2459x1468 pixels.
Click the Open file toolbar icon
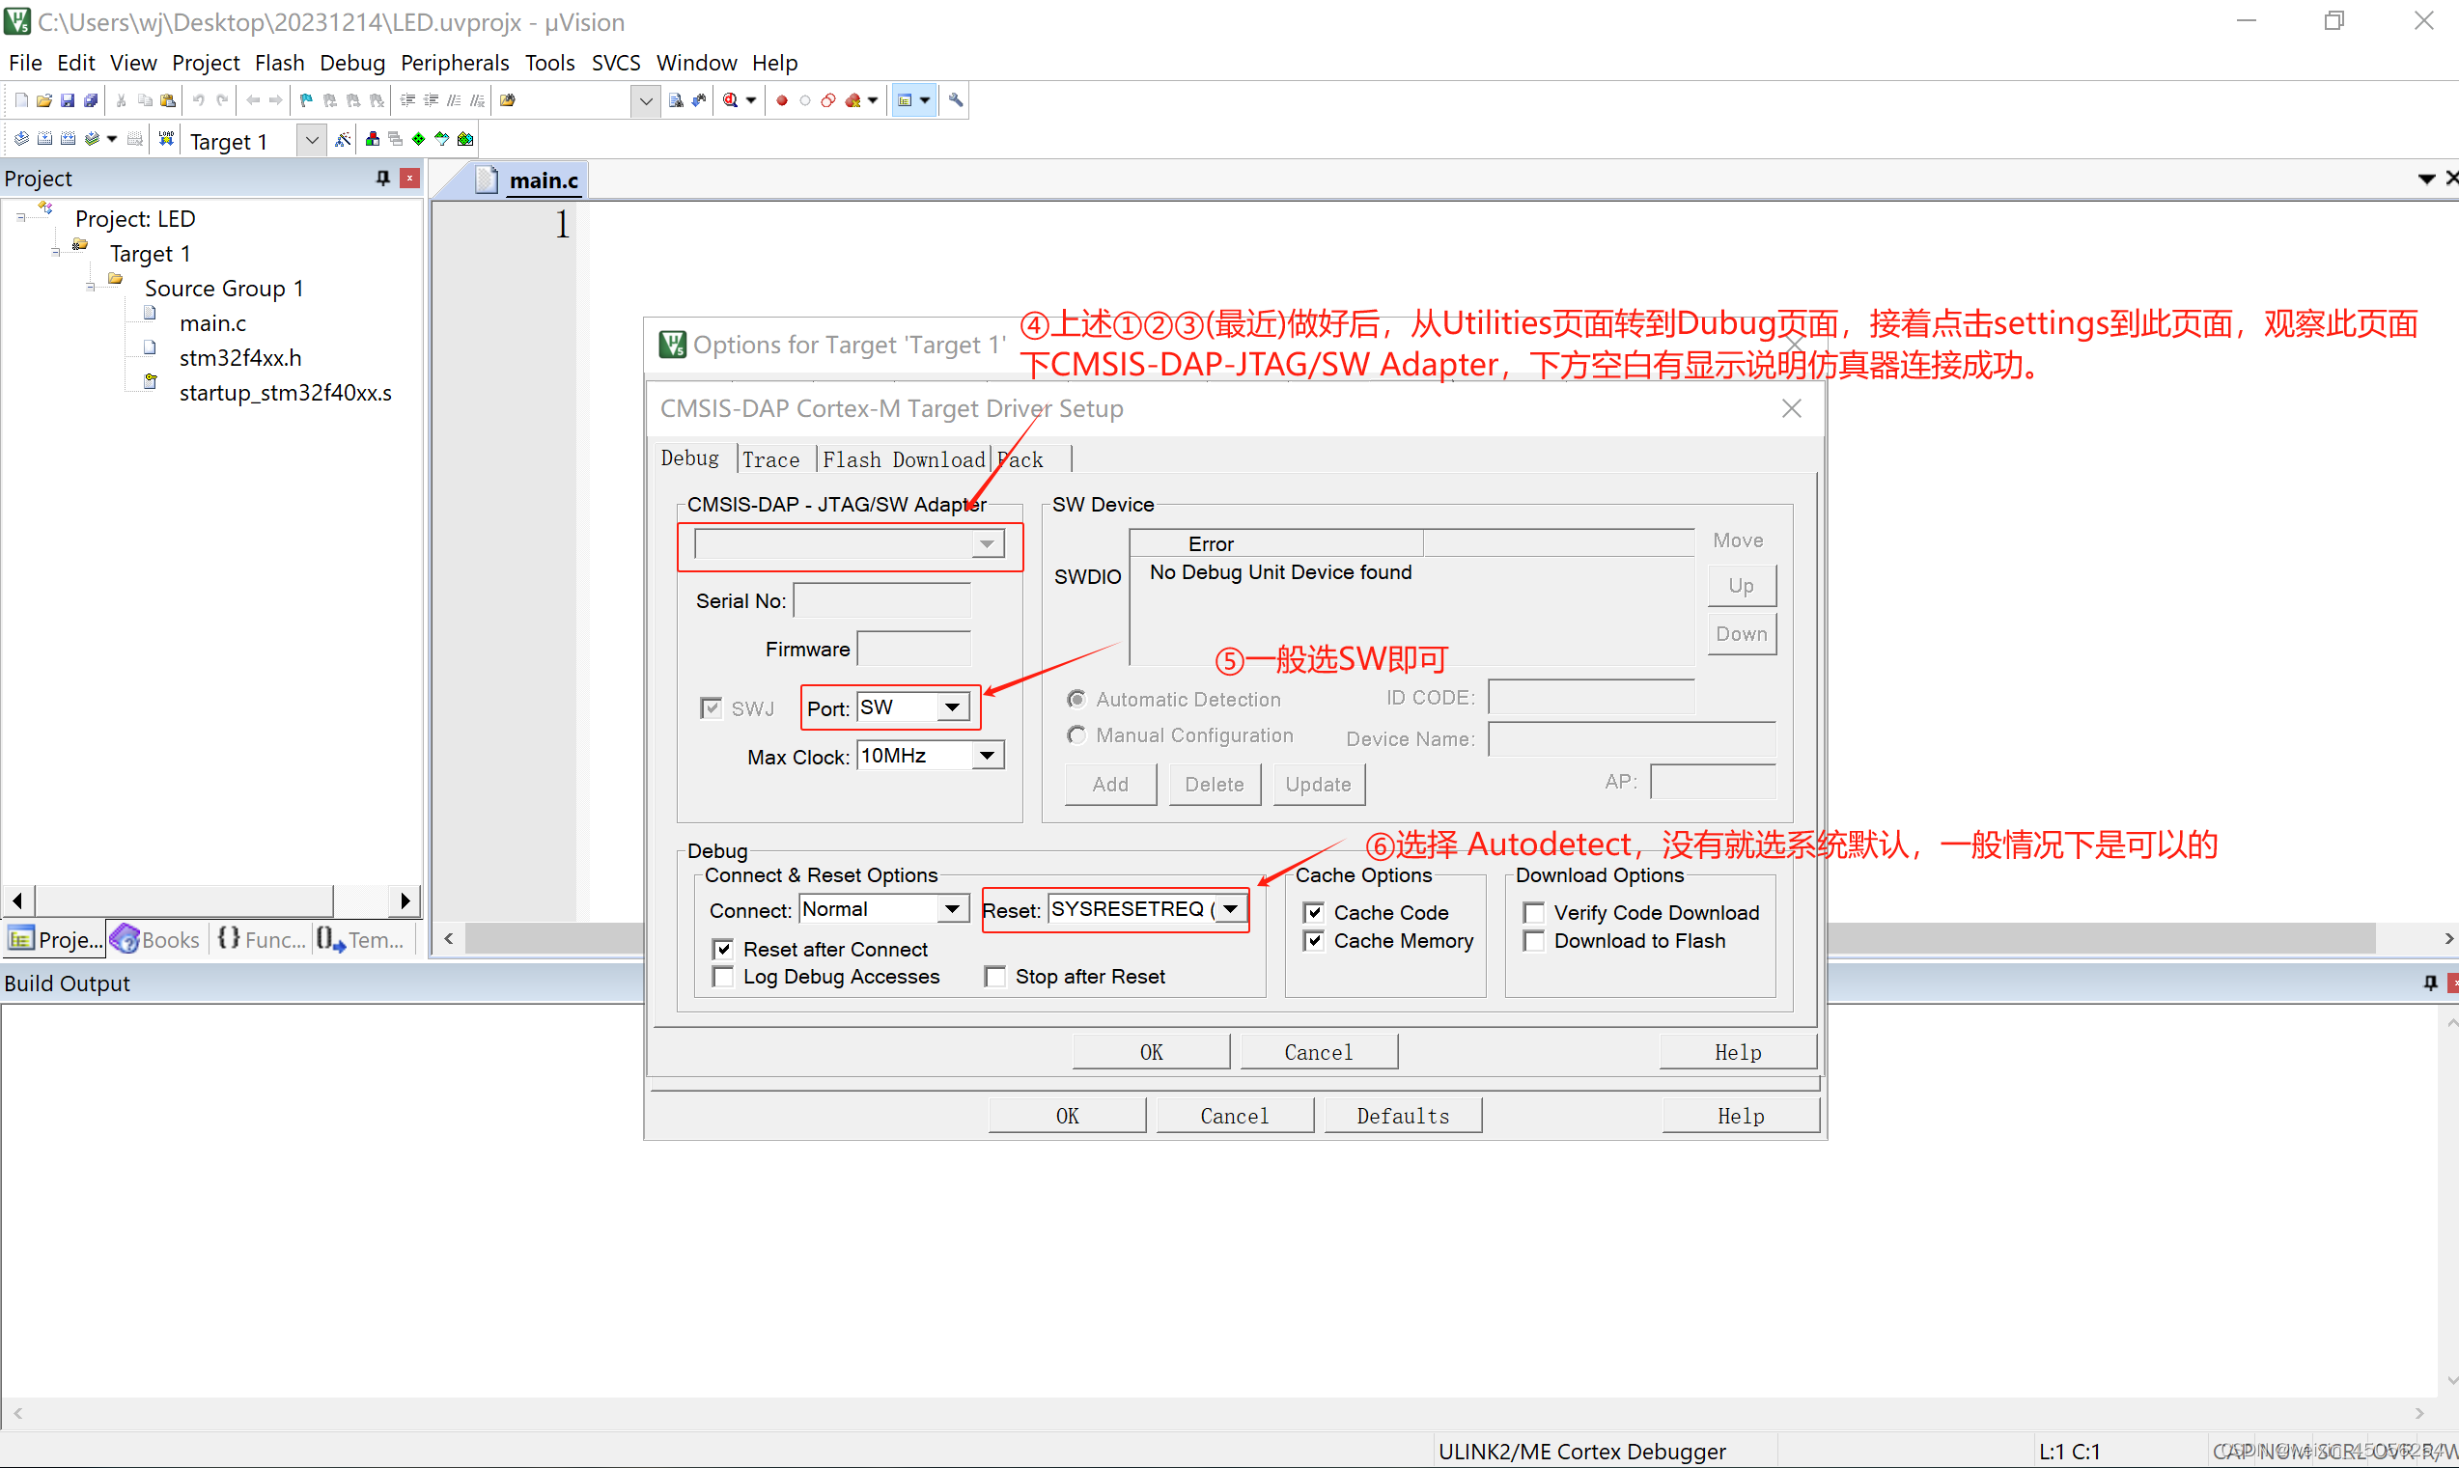[x=44, y=100]
